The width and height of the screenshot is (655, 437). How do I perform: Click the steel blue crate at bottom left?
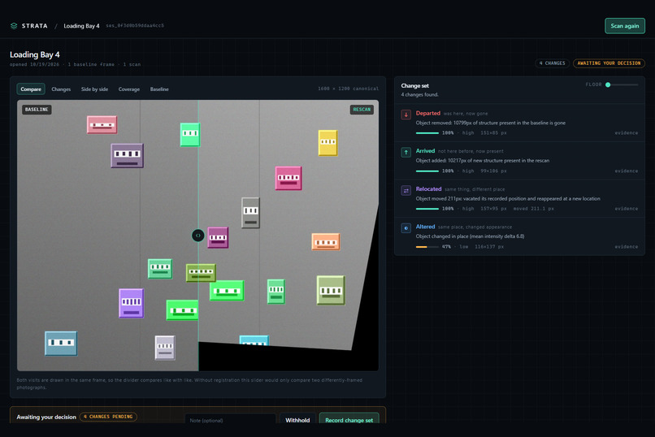61,344
